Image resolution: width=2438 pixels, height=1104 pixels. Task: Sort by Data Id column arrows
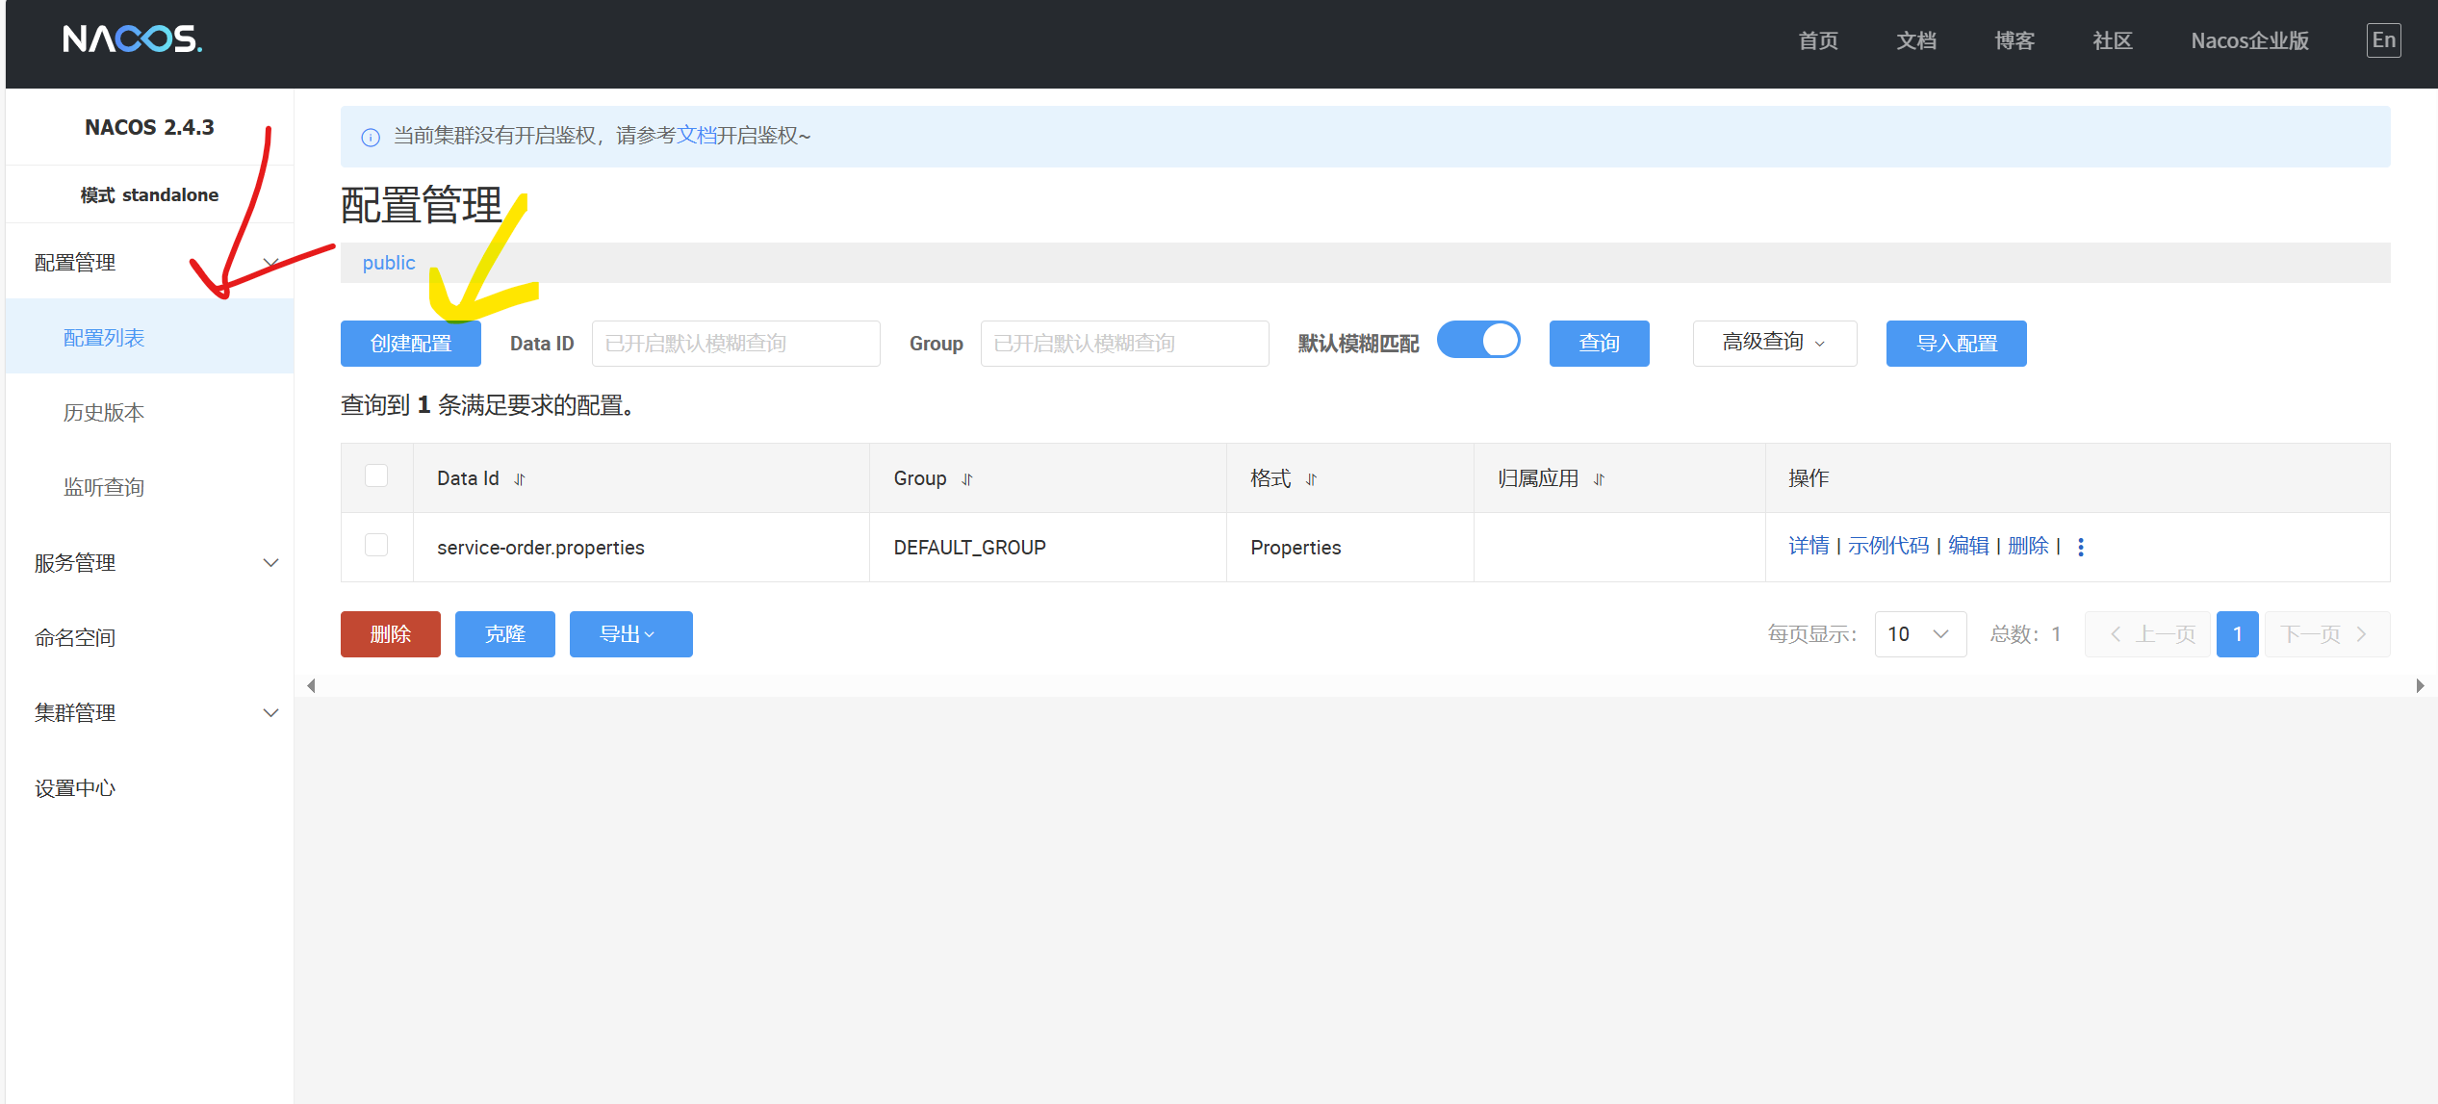point(520,479)
